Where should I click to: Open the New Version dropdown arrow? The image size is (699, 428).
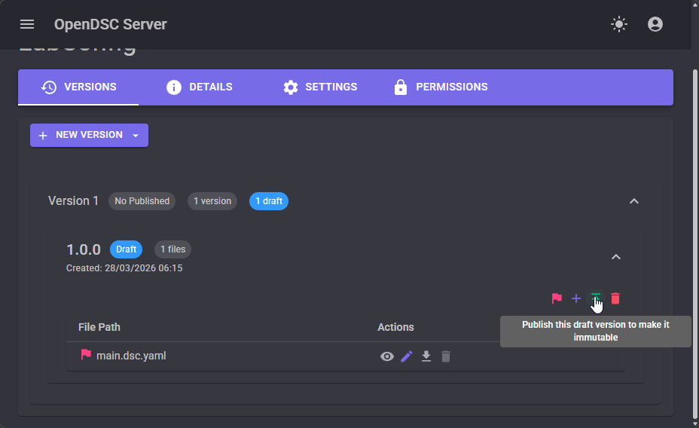point(136,135)
